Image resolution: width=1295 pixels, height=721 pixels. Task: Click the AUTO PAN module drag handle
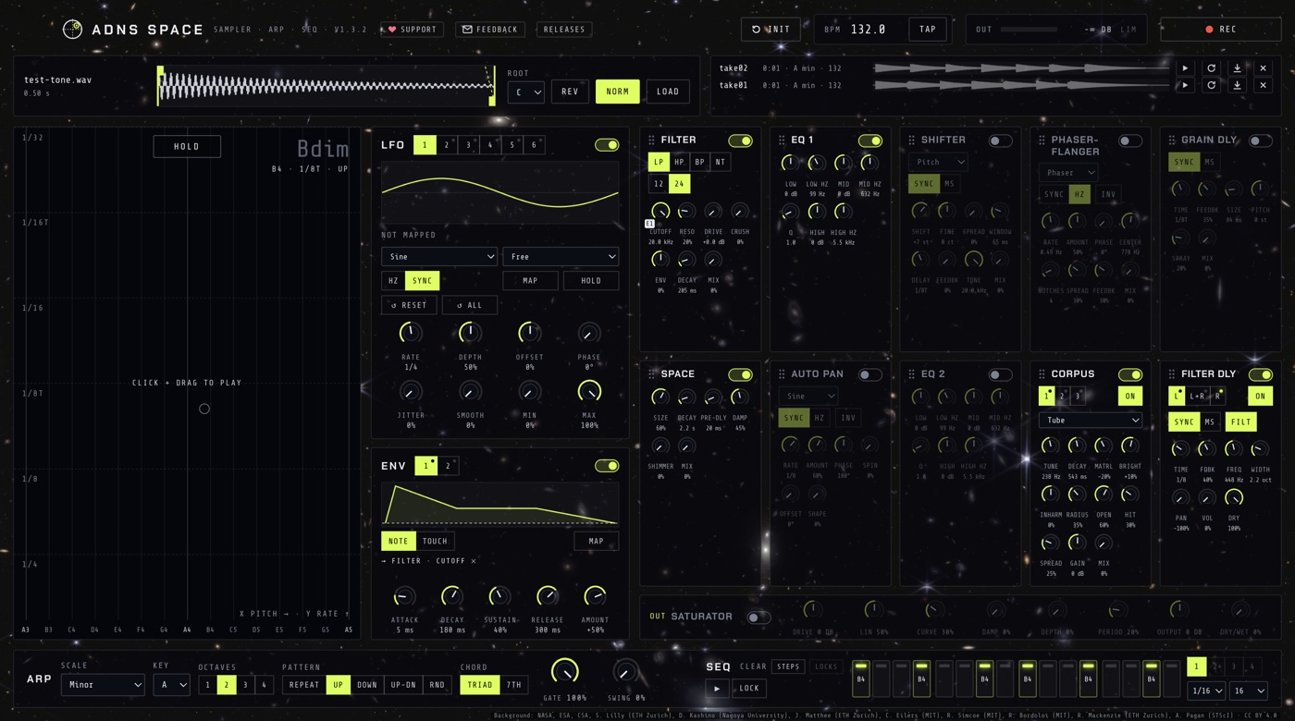pos(782,374)
